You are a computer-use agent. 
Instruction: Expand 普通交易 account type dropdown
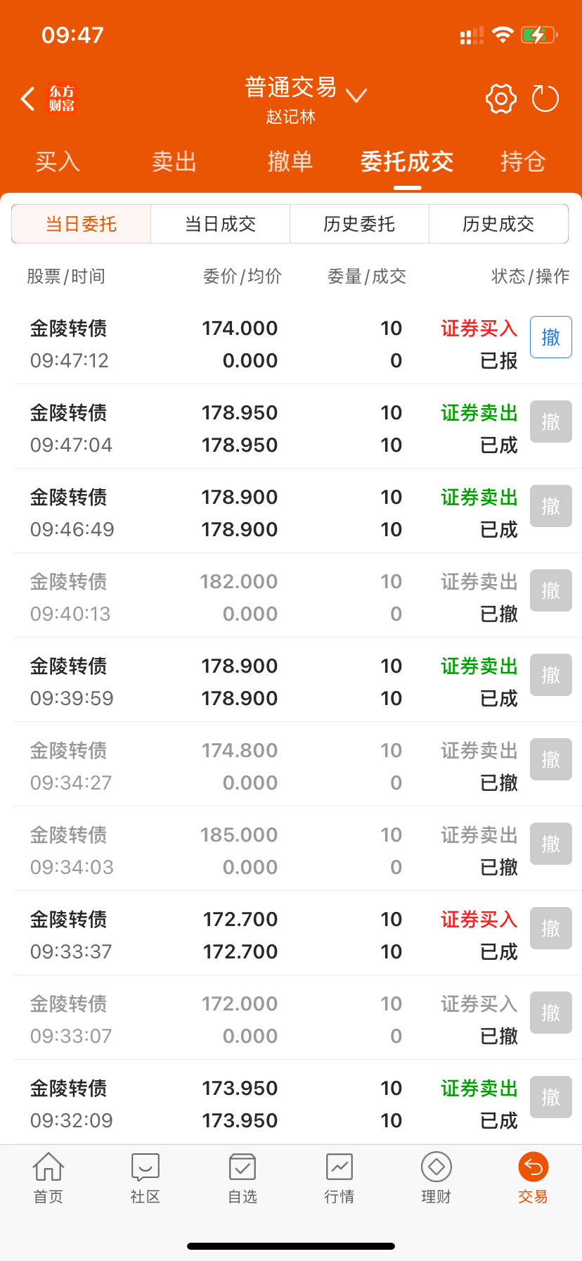click(x=306, y=89)
